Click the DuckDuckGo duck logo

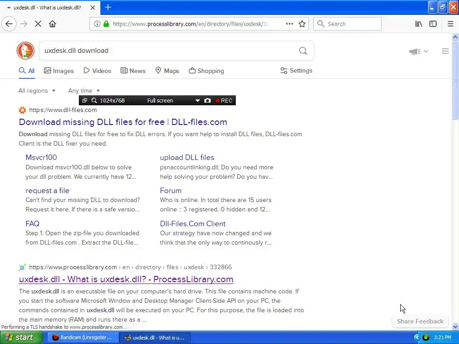point(26,51)
